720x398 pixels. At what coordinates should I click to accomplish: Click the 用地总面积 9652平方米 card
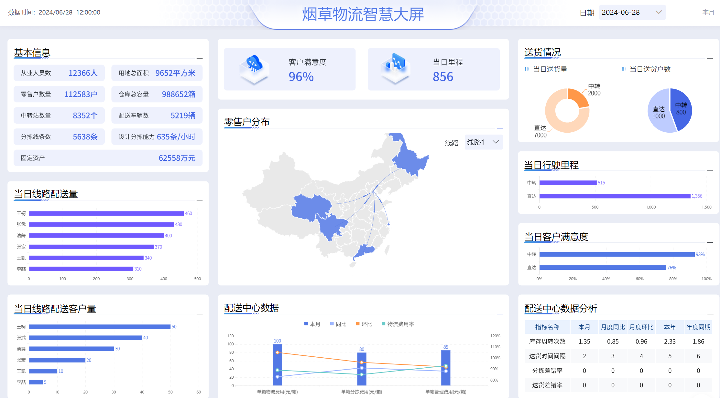157,73
